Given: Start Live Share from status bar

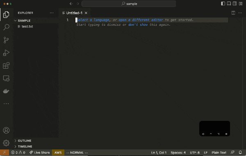Looking at the screenshot, I should point(39,152).
